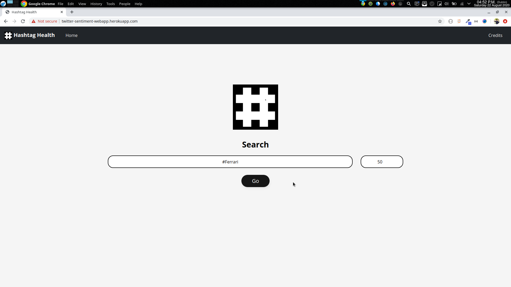
Task: Click the Hashtag Health navbar logo
Action: (x=30, y=35)
